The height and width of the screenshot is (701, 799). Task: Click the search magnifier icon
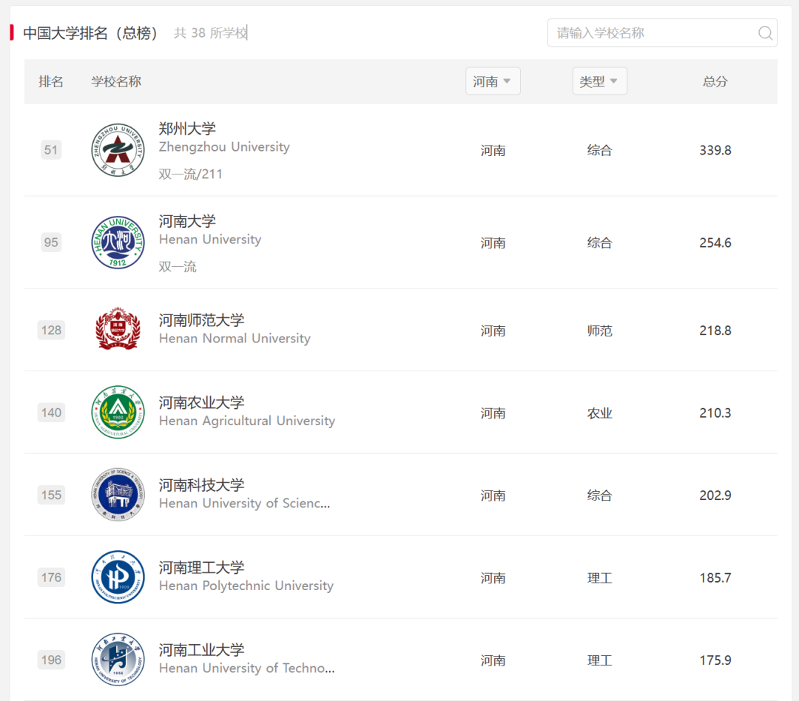[x=765, y=33]
